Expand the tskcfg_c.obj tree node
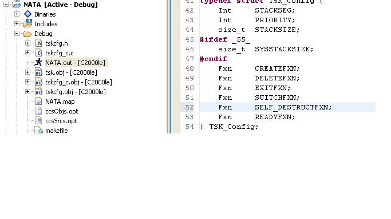This screenshot has height=219, width=391. pyautogui.click(x=27, y=82)
